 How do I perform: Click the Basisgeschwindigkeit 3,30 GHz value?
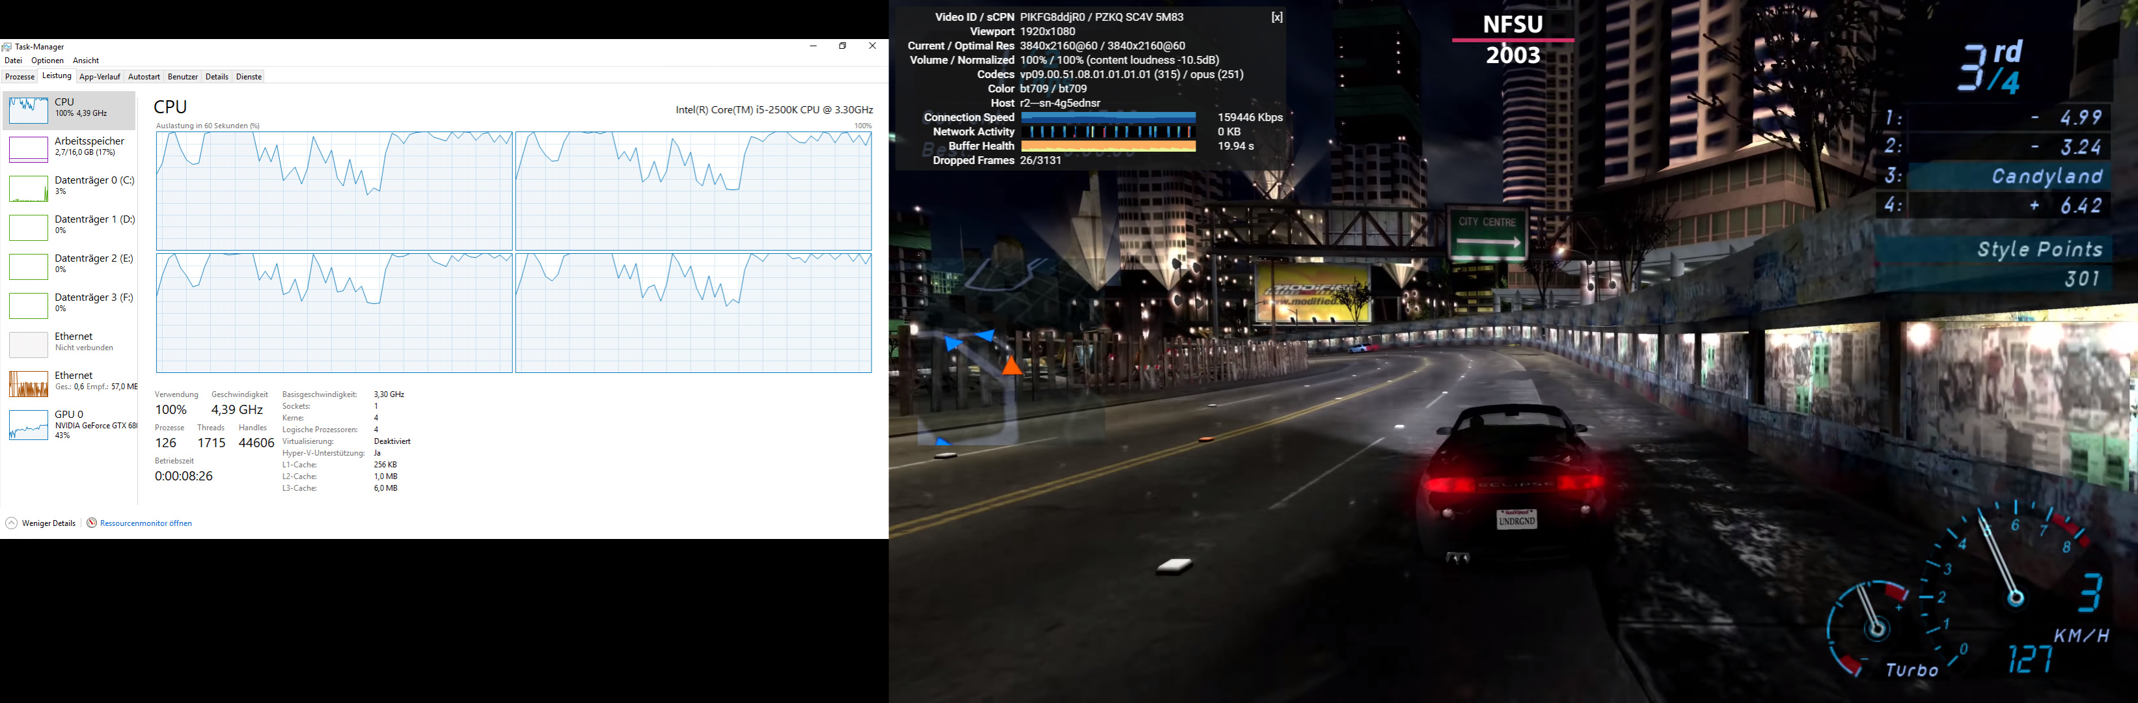click(389, 394)
